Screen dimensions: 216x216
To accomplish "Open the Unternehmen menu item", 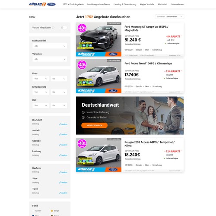I will (x=177, y=4).
